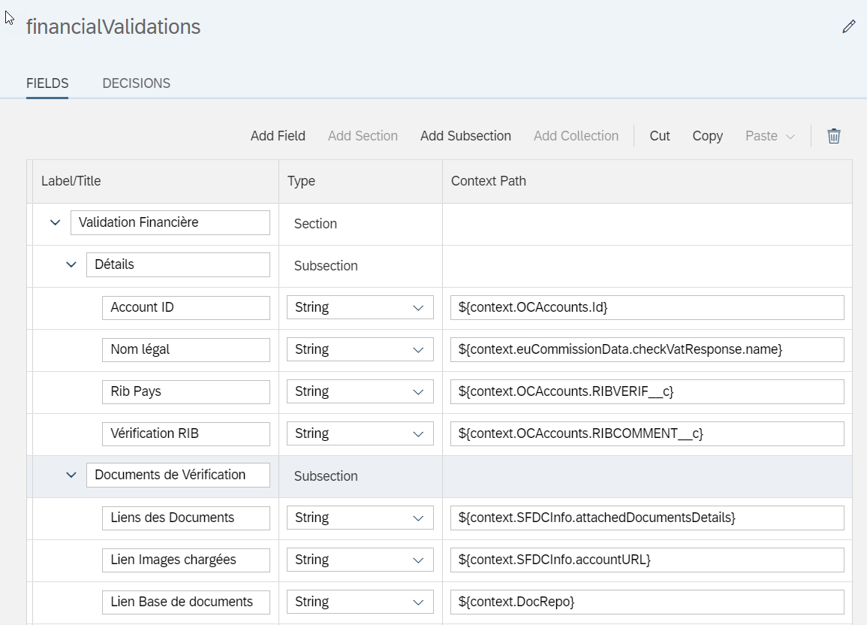Click the Vérification RIB label field

185,433
